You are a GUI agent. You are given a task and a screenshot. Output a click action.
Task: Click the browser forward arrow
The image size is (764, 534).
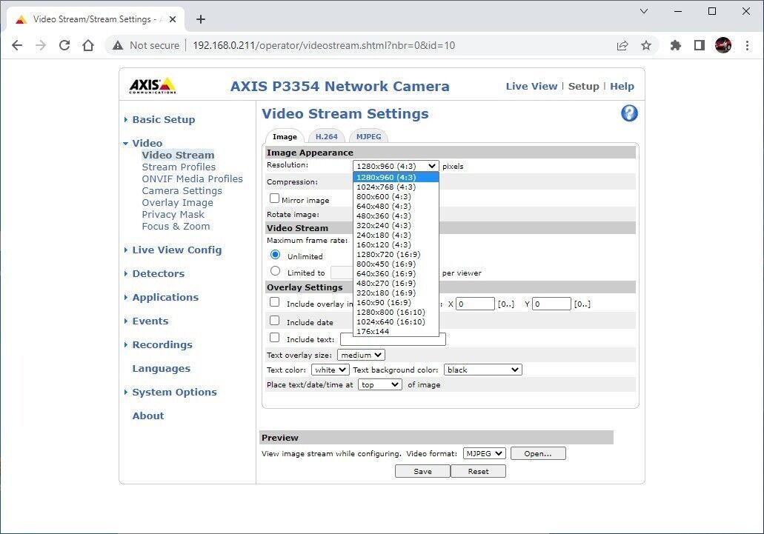41,45
